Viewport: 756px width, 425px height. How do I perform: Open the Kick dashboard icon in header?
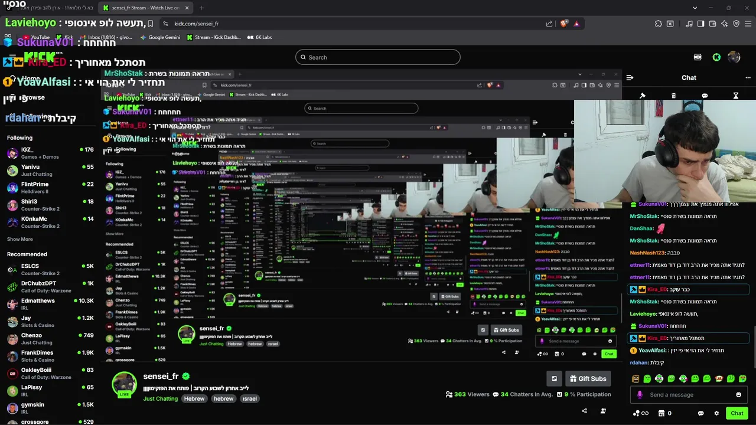tap(698, 57)
